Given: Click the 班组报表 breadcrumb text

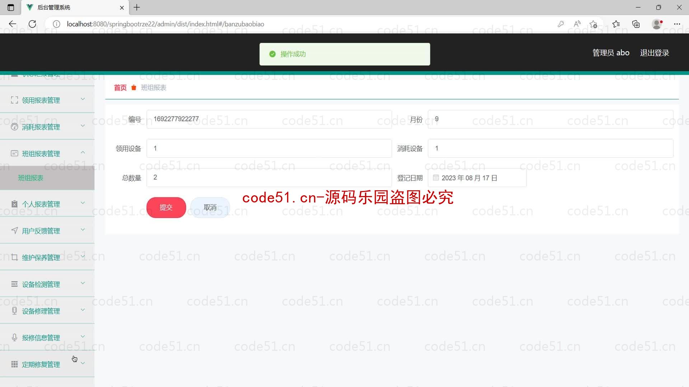Looking at the screenshot, I should (154, 87).
